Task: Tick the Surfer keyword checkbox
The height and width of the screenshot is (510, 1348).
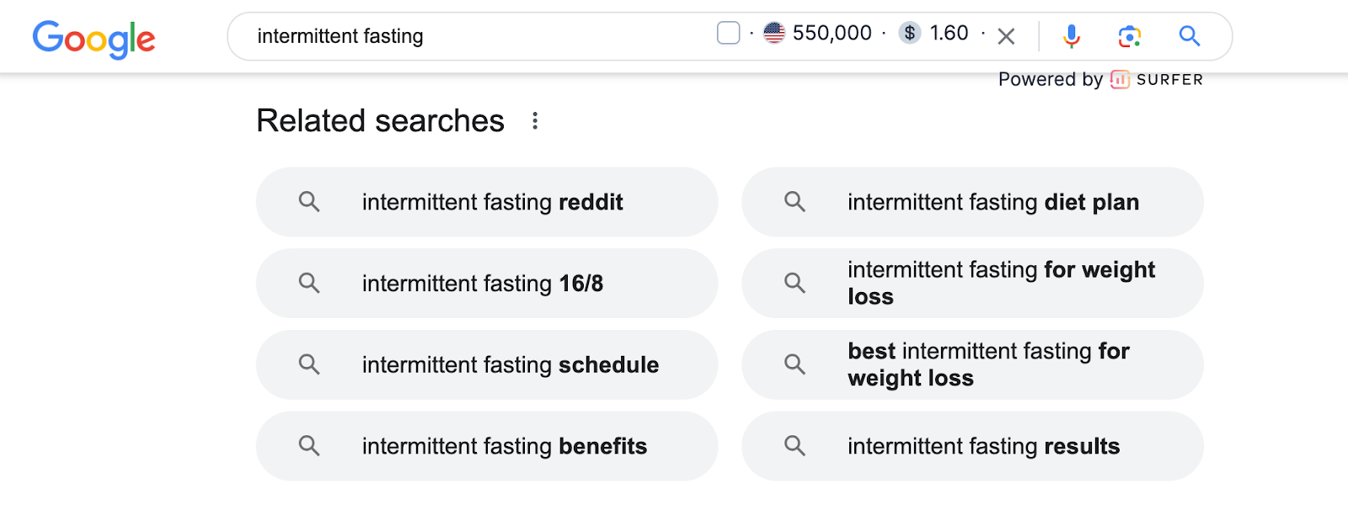Action: point(728,33)
